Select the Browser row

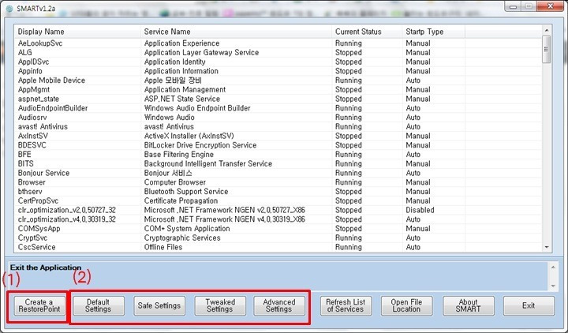[x=278, y=182]
